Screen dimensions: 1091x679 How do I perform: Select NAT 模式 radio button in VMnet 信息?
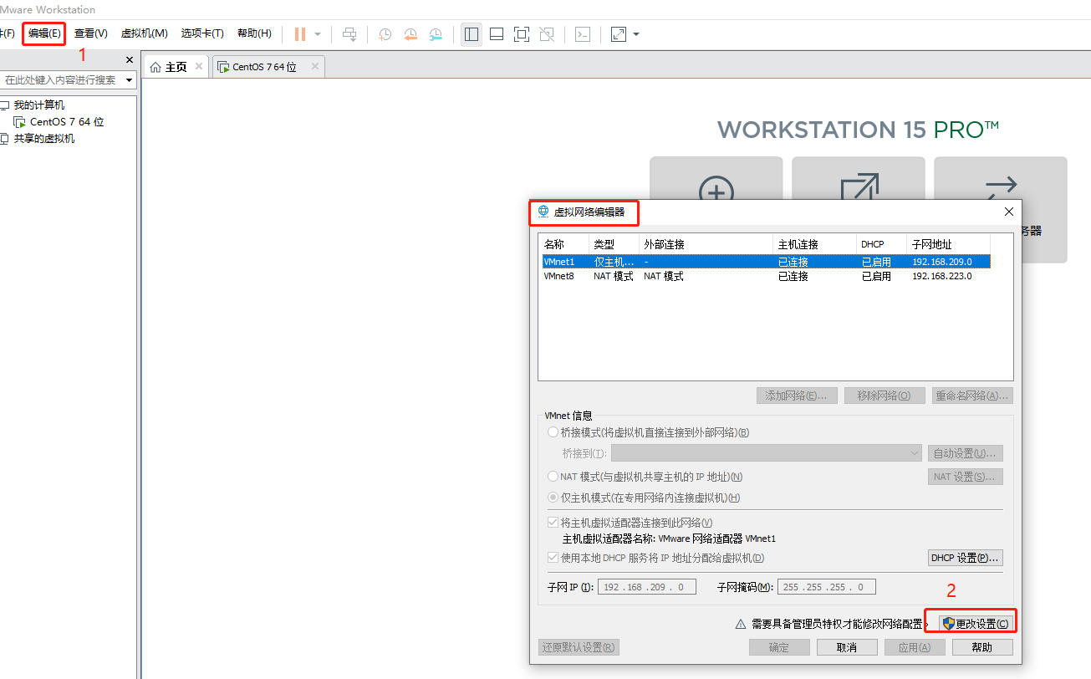point(553,477)
